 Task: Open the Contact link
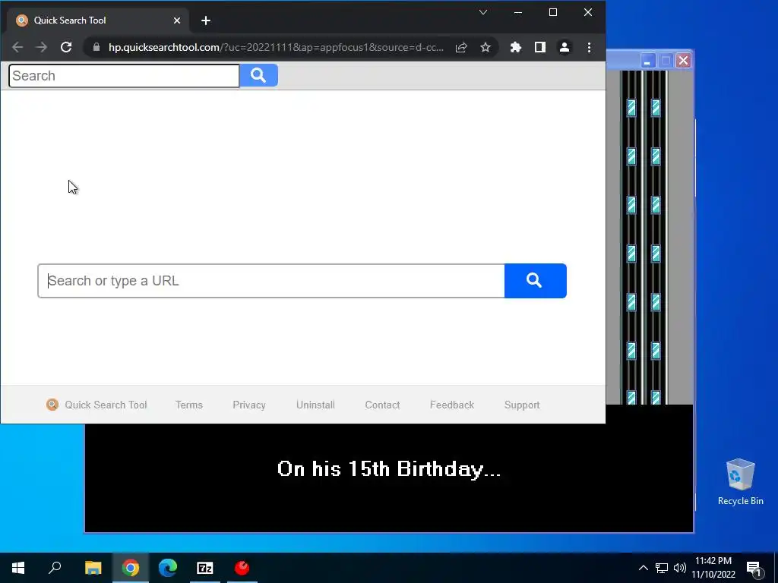383,405
